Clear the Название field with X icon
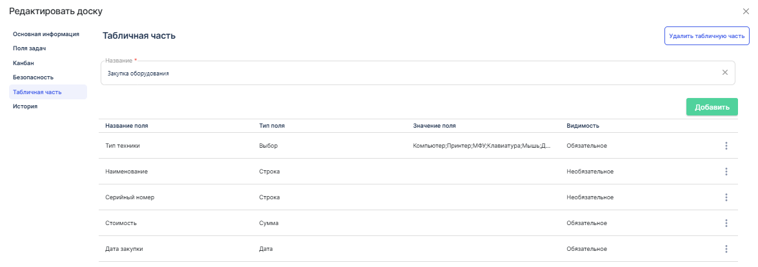758x267 pixels. tap(724, 73)
